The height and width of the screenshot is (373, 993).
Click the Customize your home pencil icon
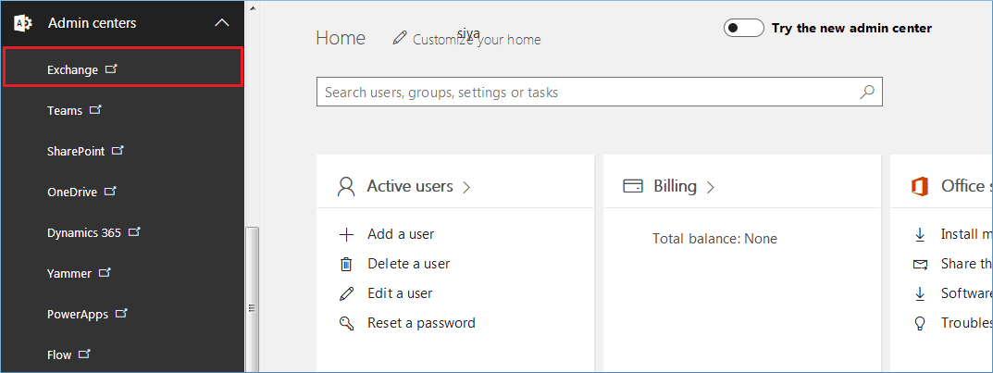[x=400, y=38]
